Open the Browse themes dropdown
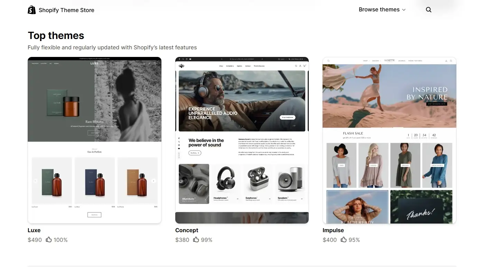 [382, 9]
